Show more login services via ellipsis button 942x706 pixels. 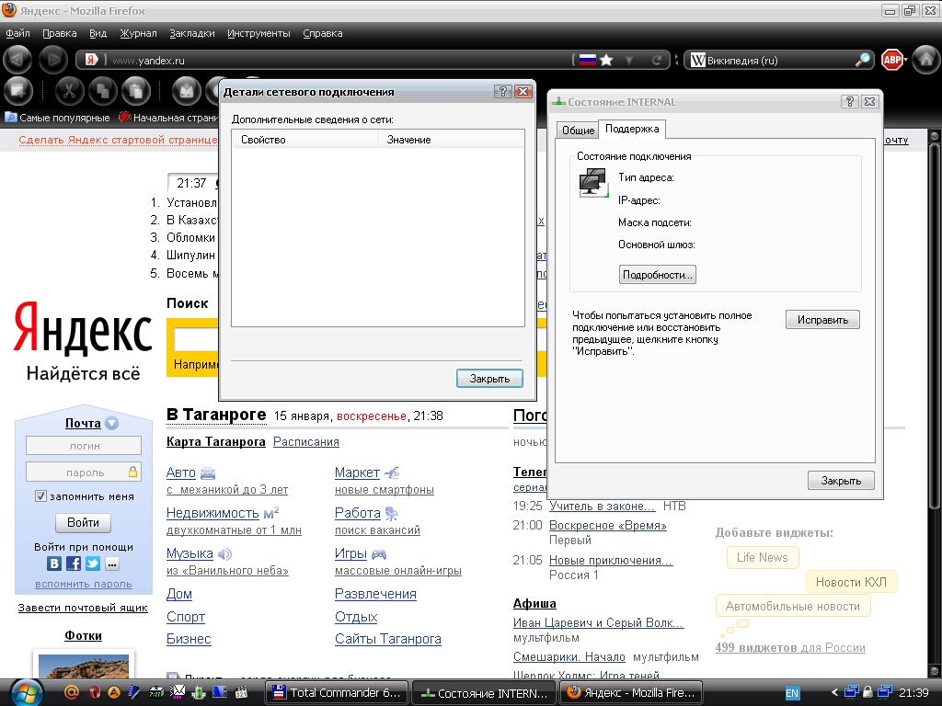click(111, 564)
